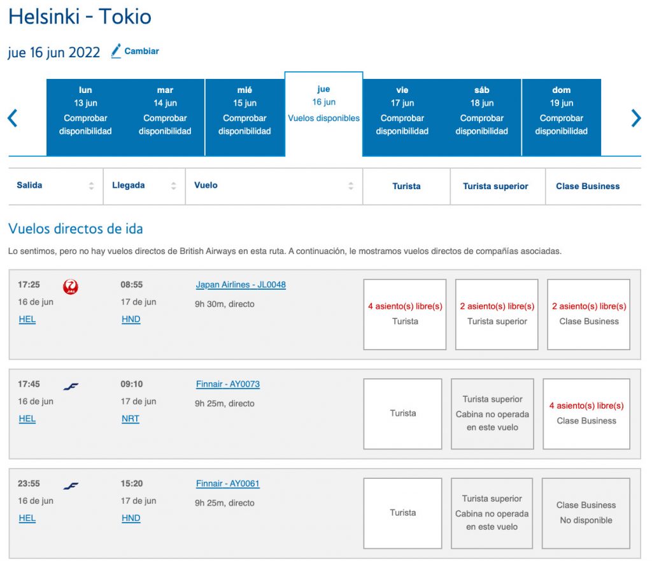The image size is (652, 561).
Task: Choose Turista with 4 seats on JL0048
Action: [405, 315]
